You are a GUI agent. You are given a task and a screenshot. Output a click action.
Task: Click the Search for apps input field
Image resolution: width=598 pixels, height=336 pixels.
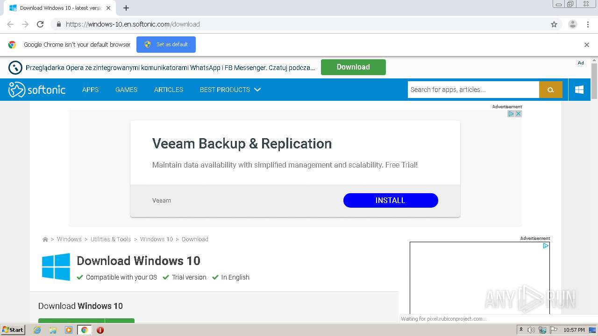473,90
